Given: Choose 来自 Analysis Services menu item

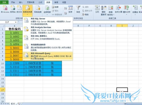Looking at the screenshot, I should pos(48,30).
